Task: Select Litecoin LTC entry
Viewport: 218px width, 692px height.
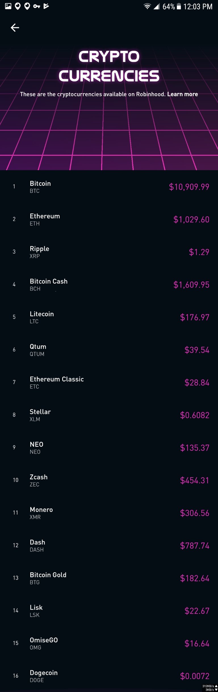Action: tap(109, 317)
